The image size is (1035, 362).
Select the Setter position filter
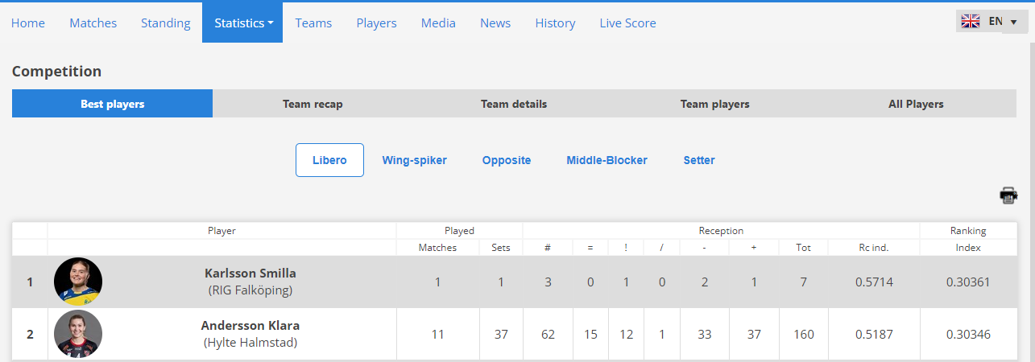[699, 160]
